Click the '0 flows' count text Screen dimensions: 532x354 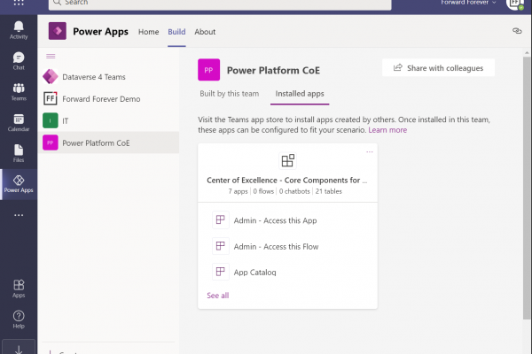[x=263, y=191]
